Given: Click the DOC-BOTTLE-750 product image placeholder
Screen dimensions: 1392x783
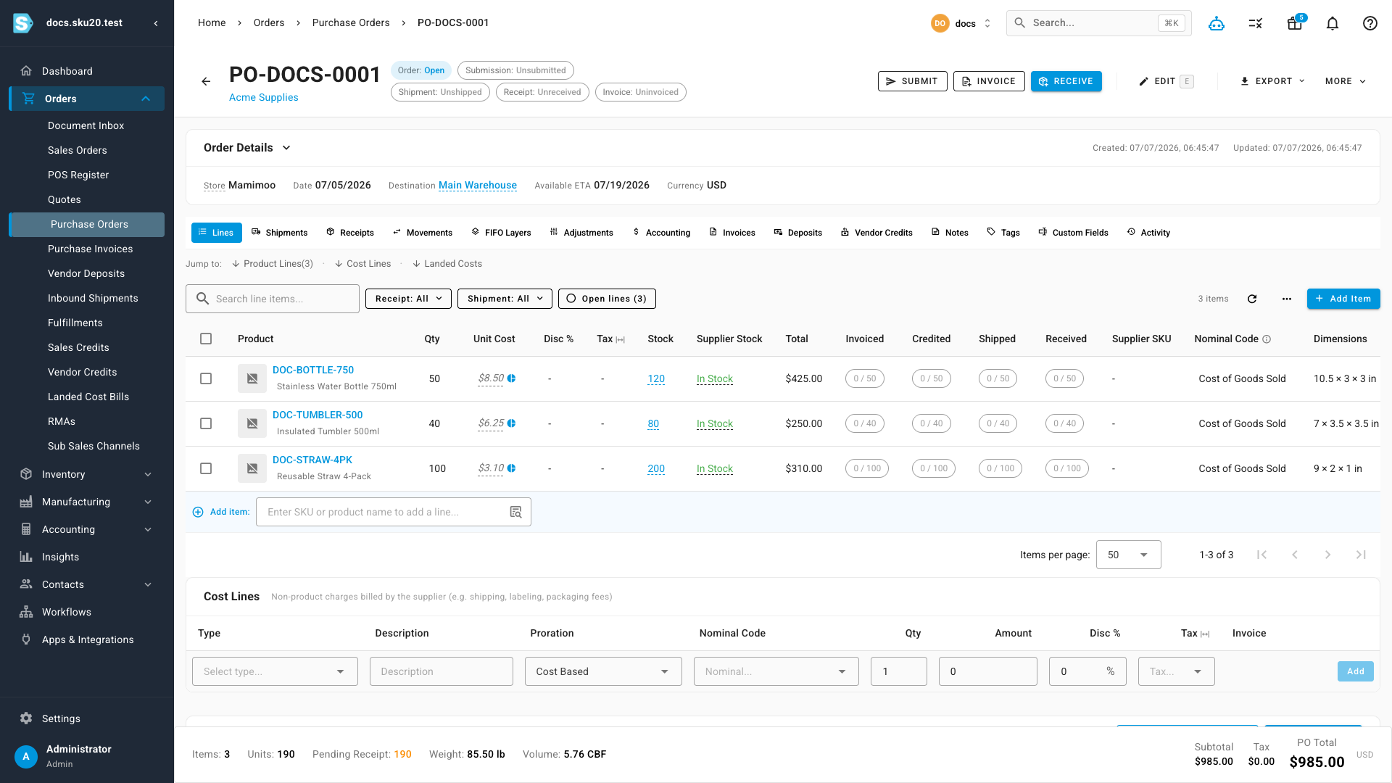Looking at the screenshot, I should 252,378.
